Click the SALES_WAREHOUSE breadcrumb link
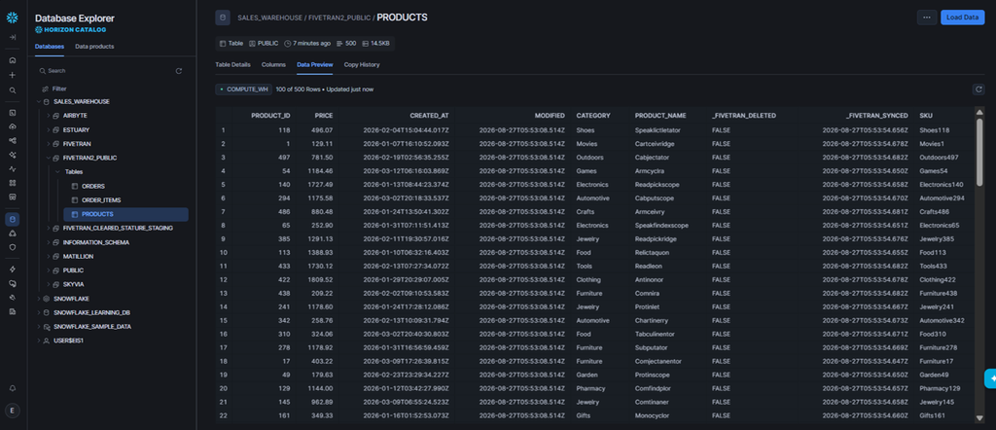Screen dimensions: 996x430 [271, 18]
